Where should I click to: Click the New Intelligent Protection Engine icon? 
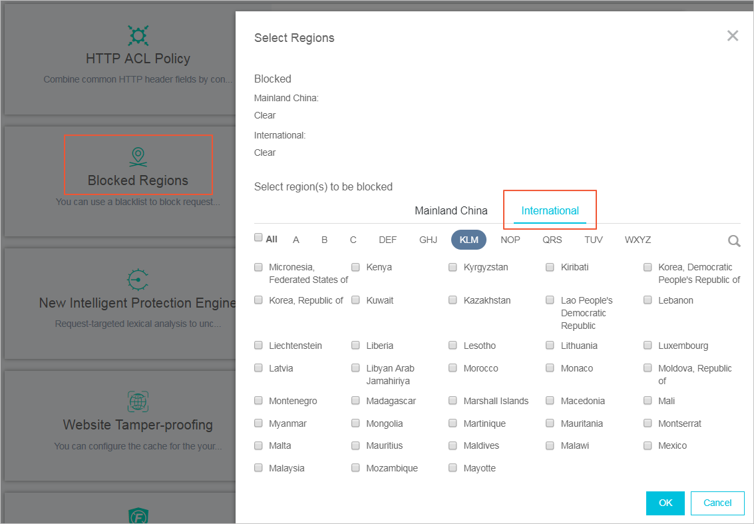138,279
